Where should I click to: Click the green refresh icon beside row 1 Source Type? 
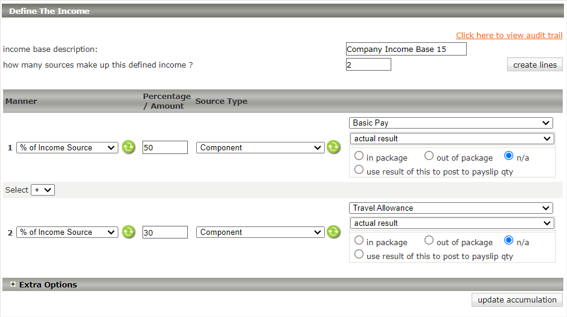coord(333,147)
